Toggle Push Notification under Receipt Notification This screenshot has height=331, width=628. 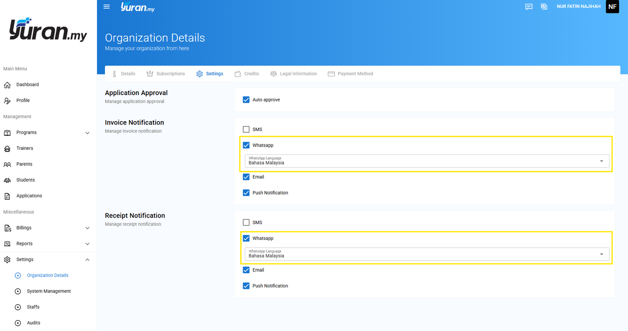tap(246, 286)
